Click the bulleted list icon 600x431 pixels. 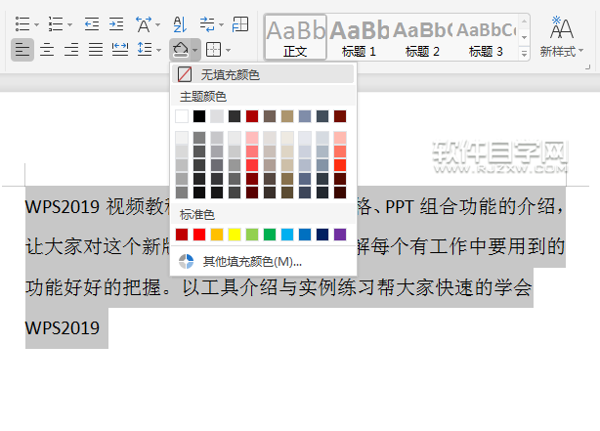click(x=22, y=24)
